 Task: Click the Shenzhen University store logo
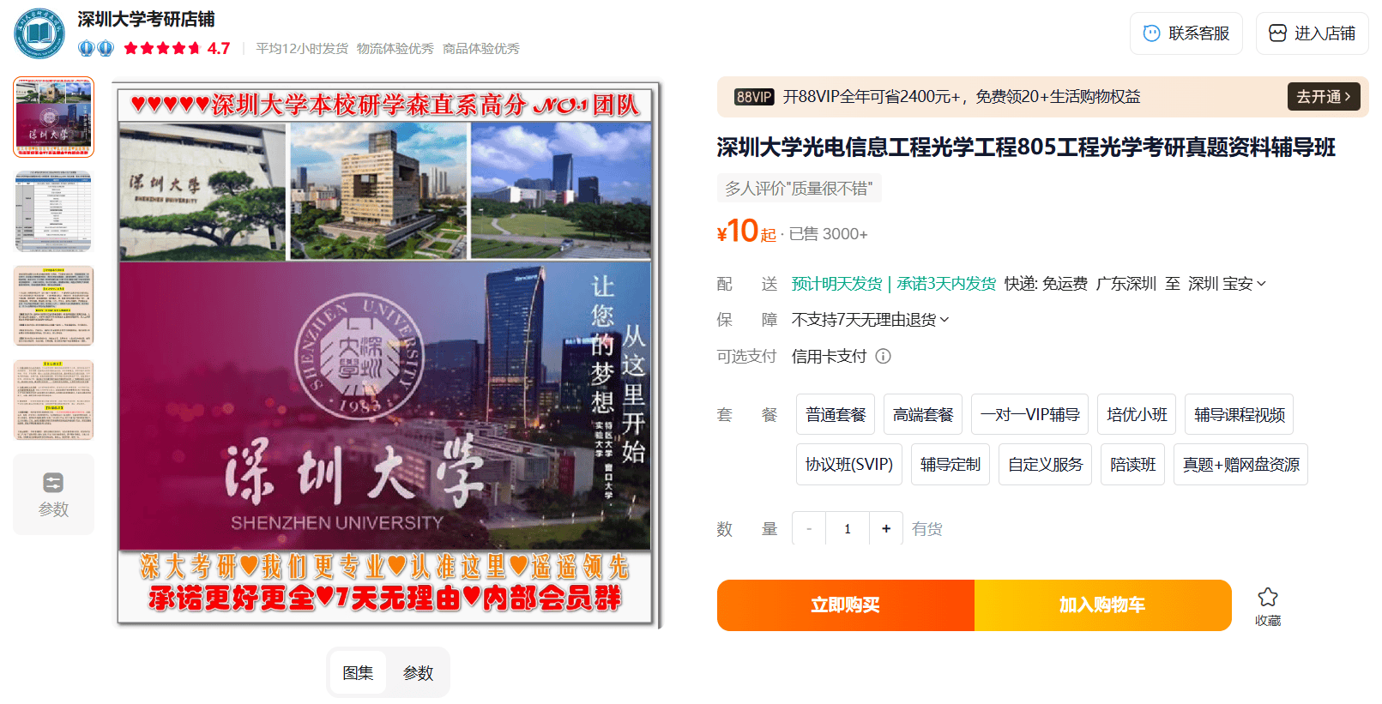(x=39, y=33)
